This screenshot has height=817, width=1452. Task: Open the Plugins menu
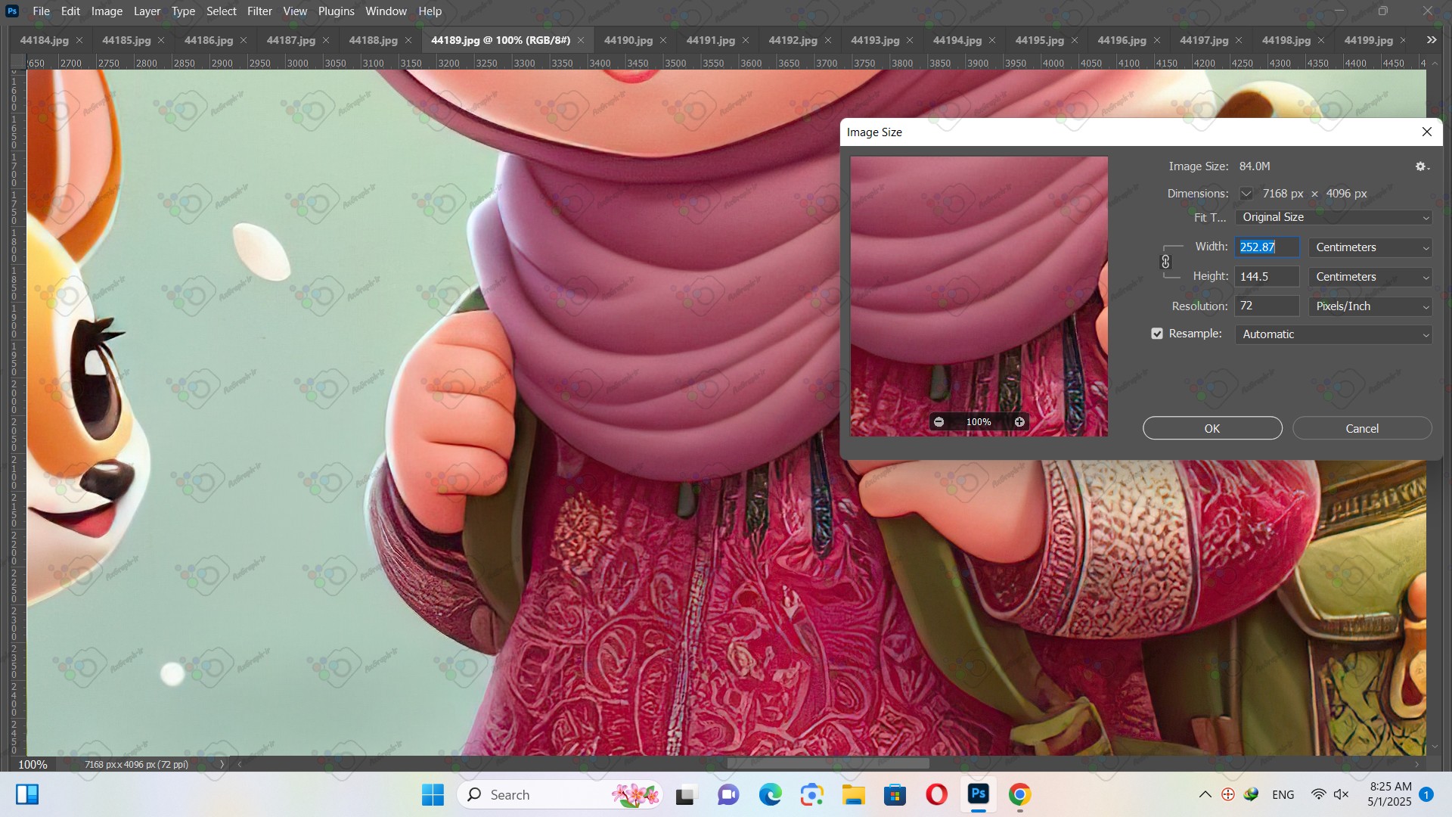tap(336, 11)
